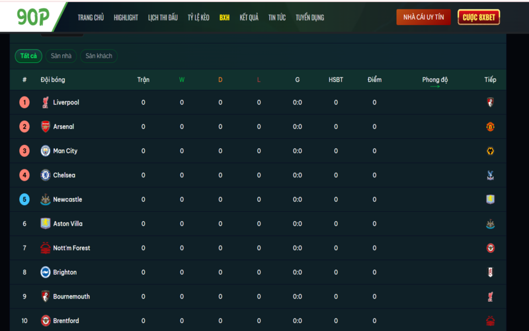Select Newcastle crest in team column
The width and height of the screenshot is (529, 331).
pyautogui.click(x=45, y=199)
